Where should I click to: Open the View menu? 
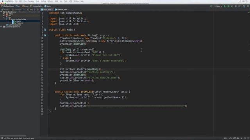point(25,1)
